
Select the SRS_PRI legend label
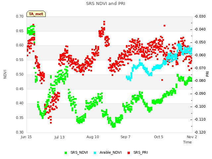140,153
